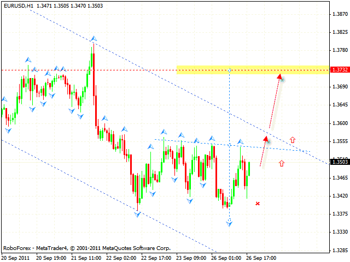Click the 23 Sep 09:00 time axis label
This screenshot has width=350, height=262.
[x=191, y=258]
